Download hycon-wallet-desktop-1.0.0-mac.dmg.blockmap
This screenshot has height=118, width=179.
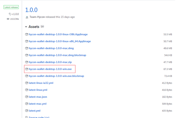coord(57,55)
